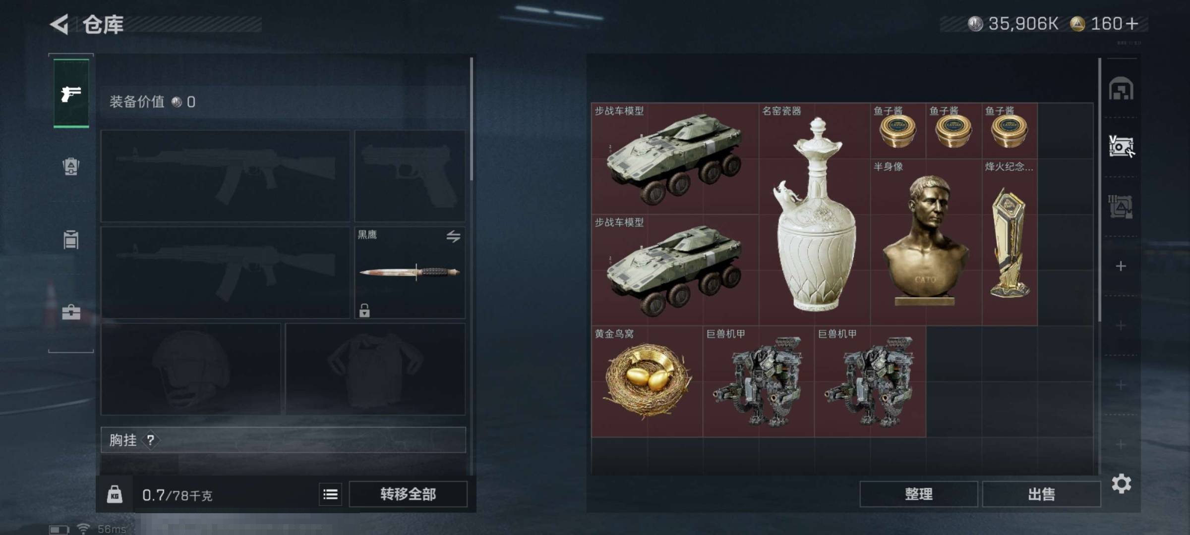The height and width of the screenshot is (535, 1190).
Task: Select the weapons pistol tab in sidebar
Action: pyautogui.click(x=71, y=94)
